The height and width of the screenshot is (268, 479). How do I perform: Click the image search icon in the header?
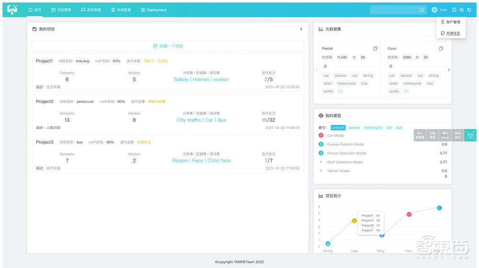click(461, 10)
